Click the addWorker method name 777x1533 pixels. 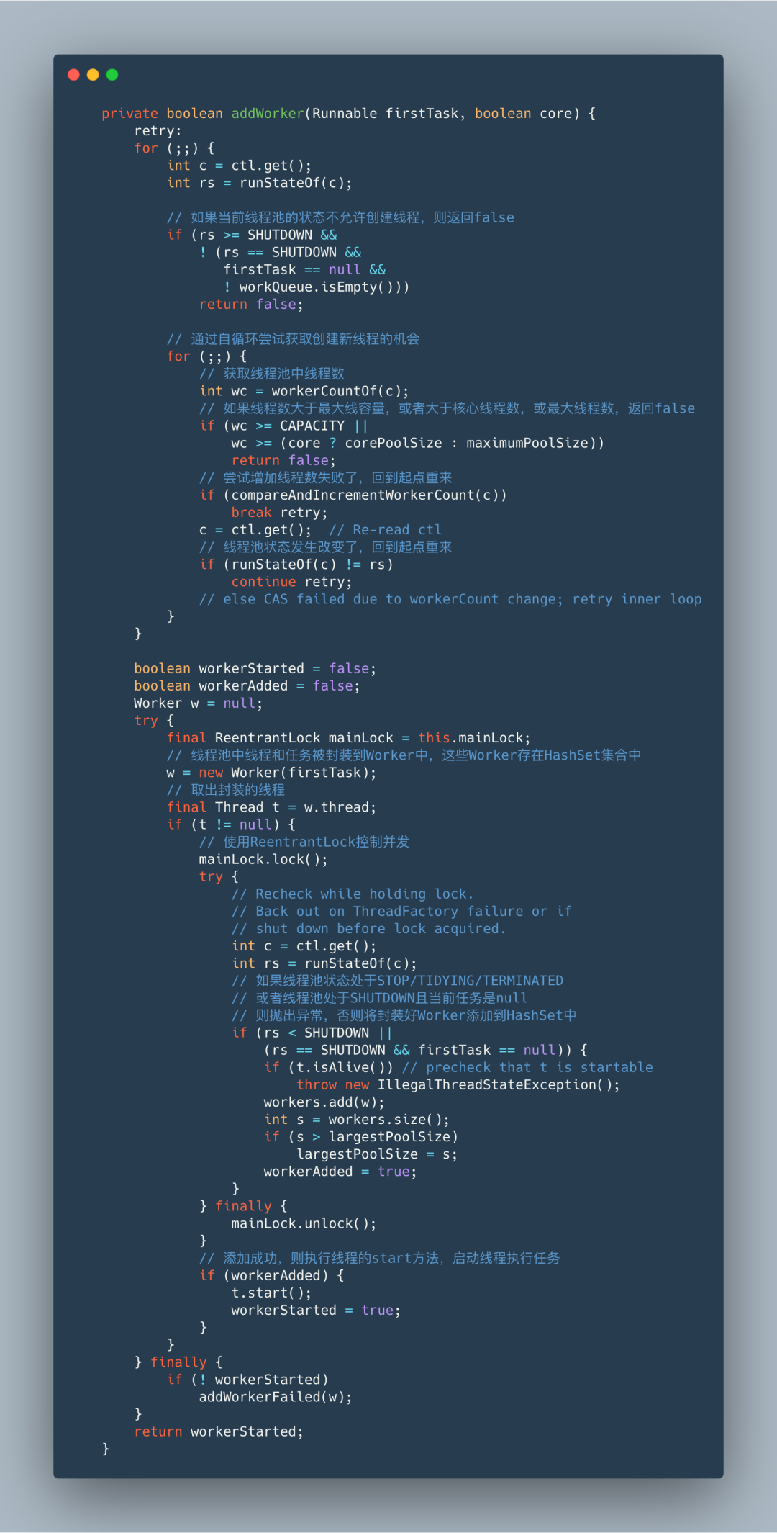268,114
